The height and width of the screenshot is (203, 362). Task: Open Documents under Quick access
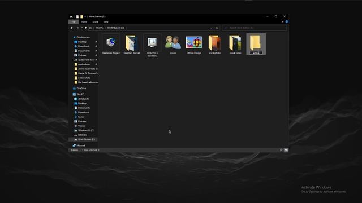pyautogui.click(x=84, y=51)
